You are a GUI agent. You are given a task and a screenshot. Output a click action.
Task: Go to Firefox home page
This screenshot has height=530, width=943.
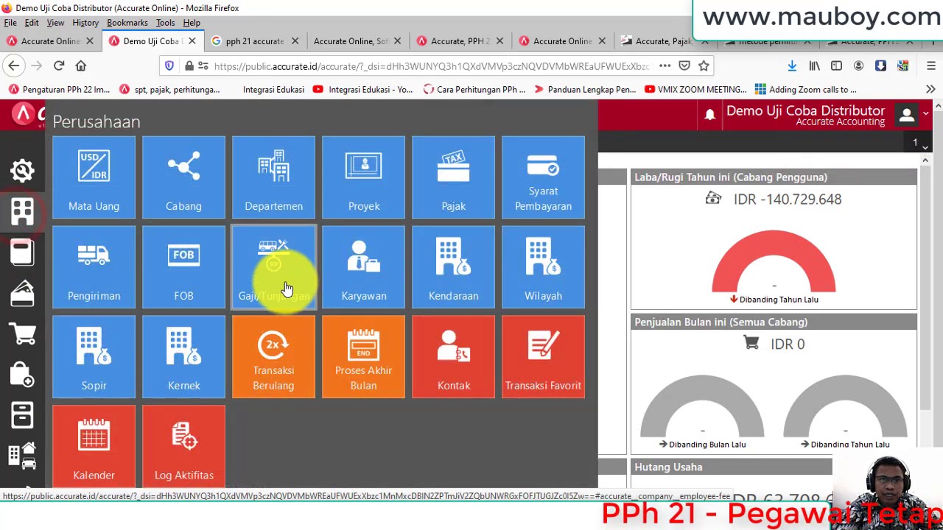coord(81,66)
